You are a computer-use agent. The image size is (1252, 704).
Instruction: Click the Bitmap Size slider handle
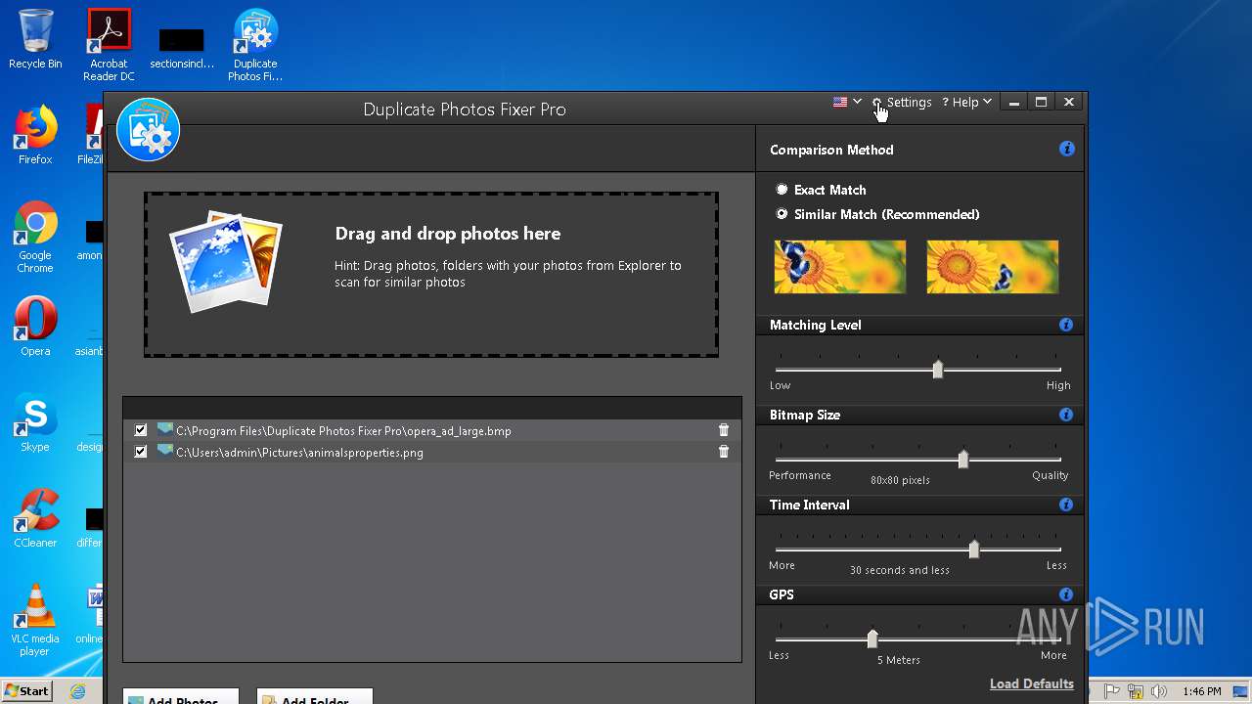pos(963,459)
